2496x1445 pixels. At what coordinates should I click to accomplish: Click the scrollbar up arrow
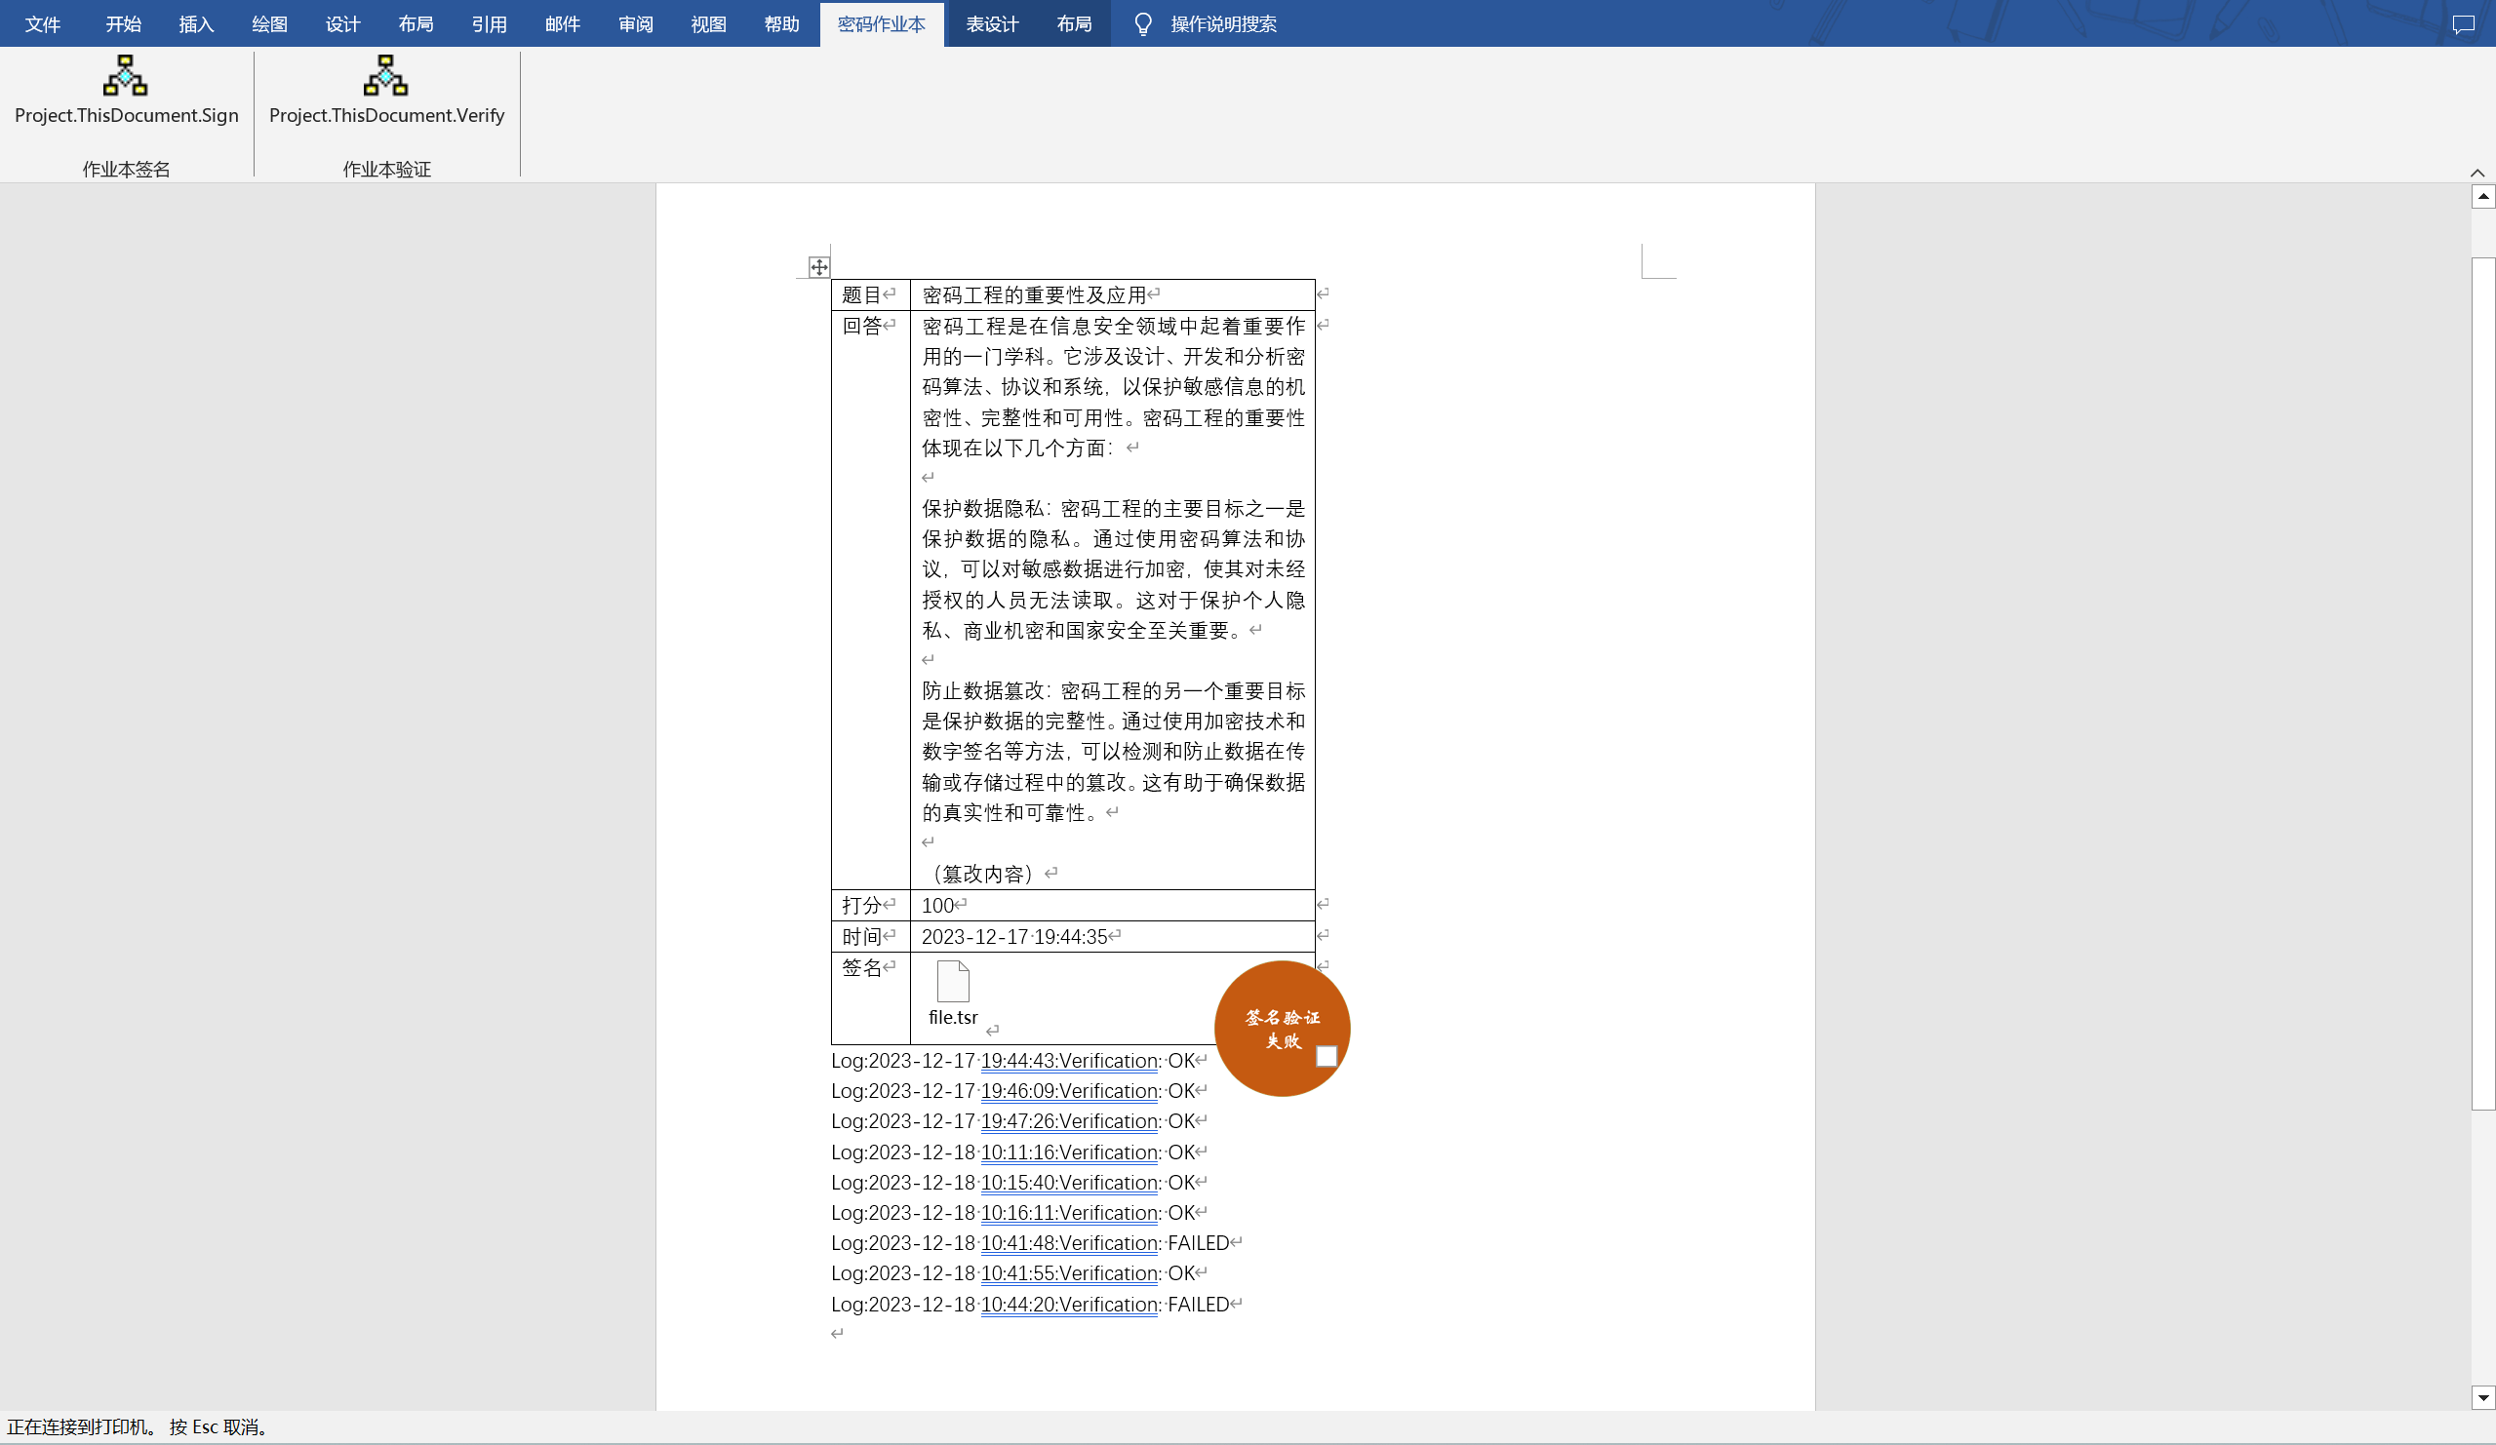click(x=2483, y=197)
